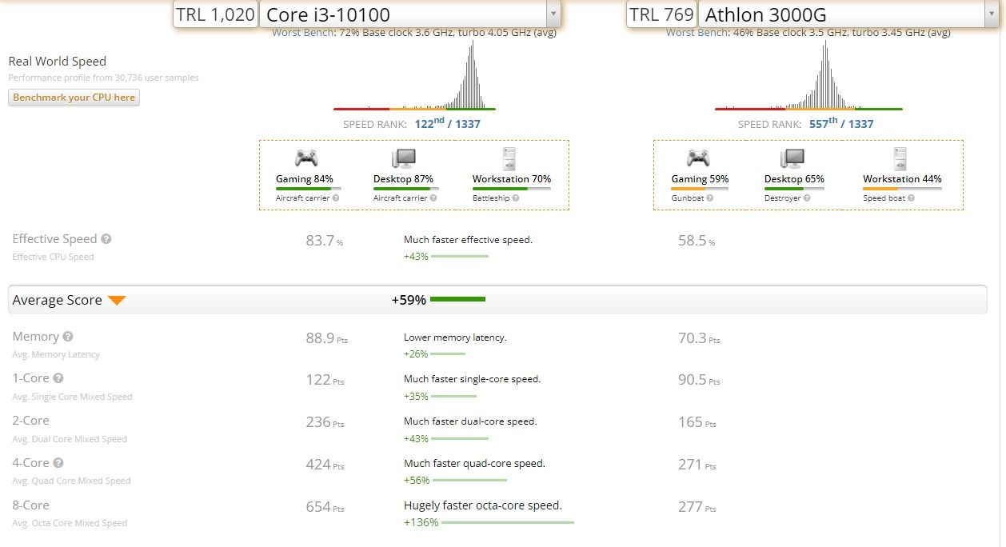Image resolution: width=1006 pixels, height=547 pixels.
Task: Click i3 Desktop 87% rating label
Action: [x=404, y=179]
